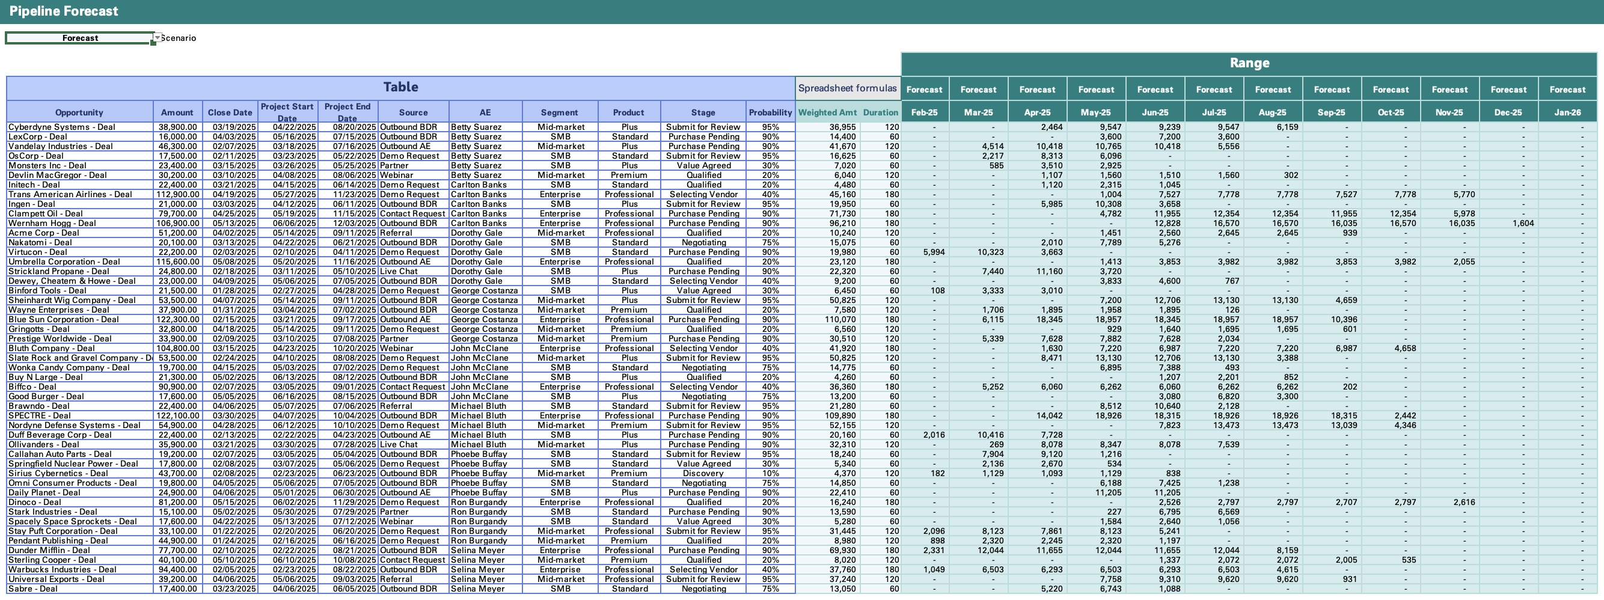Image resolution: width=1604 pixels, height=600 pixels.
Task: Select the Source column header
Action: coord(414,112)
